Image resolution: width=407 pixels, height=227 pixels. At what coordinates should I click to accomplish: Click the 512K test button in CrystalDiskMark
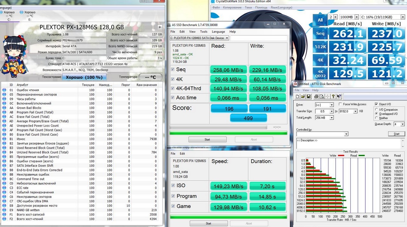(320, 47)
